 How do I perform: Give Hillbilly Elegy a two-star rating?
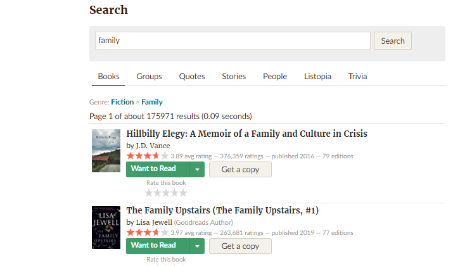(x=157, y=193)
